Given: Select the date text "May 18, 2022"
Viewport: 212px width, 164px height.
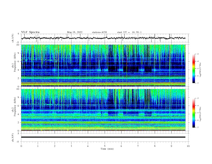Looking at the screenshot, I should (x=75, y=32).
